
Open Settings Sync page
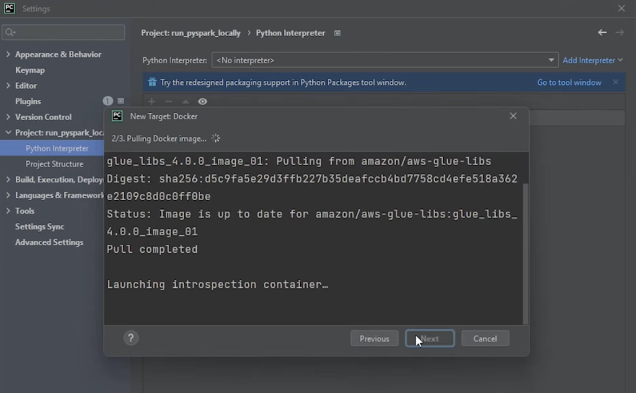click(x=39, y=227)
